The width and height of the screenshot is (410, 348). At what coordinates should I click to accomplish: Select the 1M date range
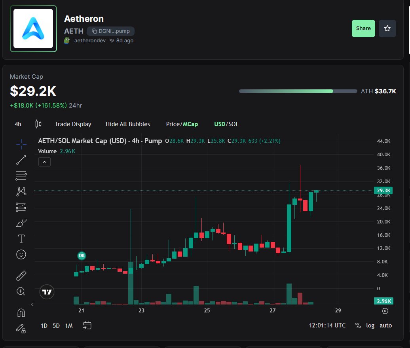tap(69, 326)
